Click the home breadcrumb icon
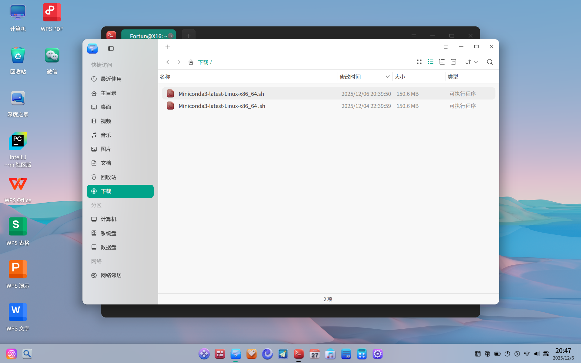The width and height of the screenshot is (581, 363). point(191,62)
